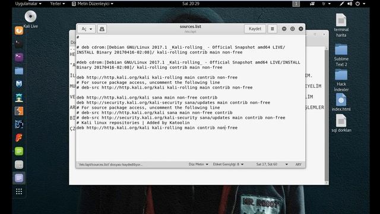Click the network connection icon in top bar
The height and width of the screenshot is (214, 380).
[x=342, y=4]
